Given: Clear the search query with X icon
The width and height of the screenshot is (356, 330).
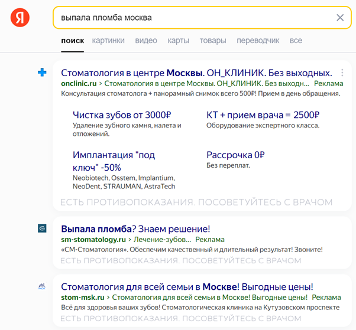Looking at the screenshot, I should 340,18.
